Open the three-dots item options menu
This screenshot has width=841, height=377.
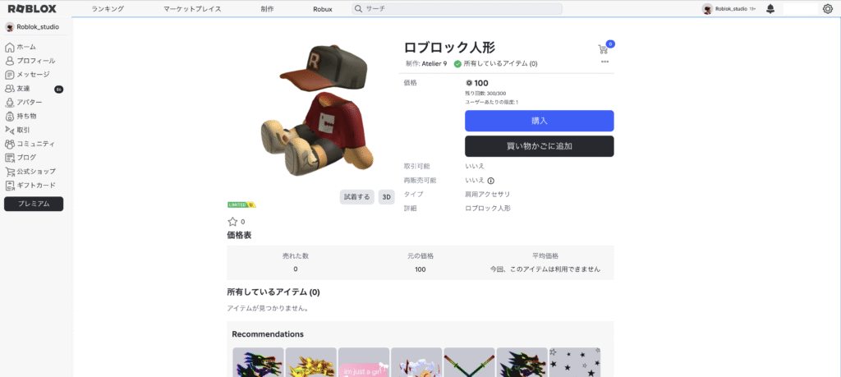click(x=605, y=62)
